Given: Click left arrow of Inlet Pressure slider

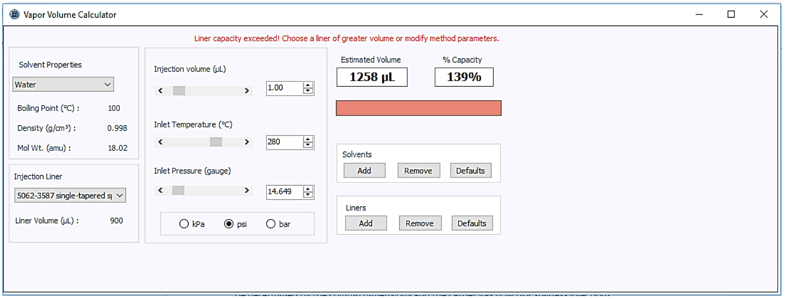Looking at the screenshot, I should pos(160,191).
